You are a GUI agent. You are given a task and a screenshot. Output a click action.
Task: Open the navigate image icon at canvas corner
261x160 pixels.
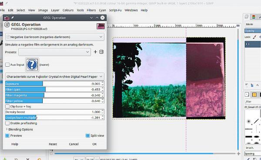click(x=238, y=153)
